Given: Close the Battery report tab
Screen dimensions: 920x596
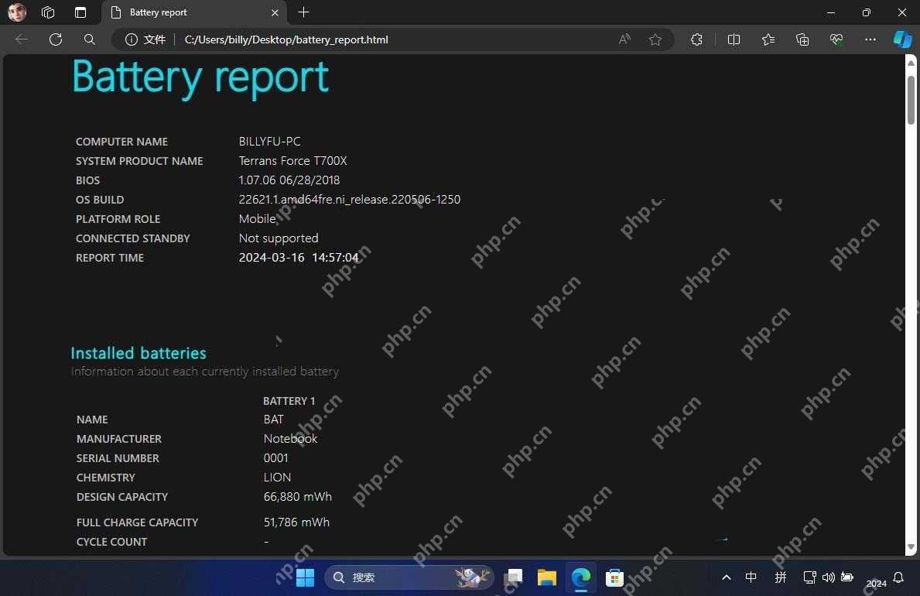Looking at the screenshot, I should [275, 12].
